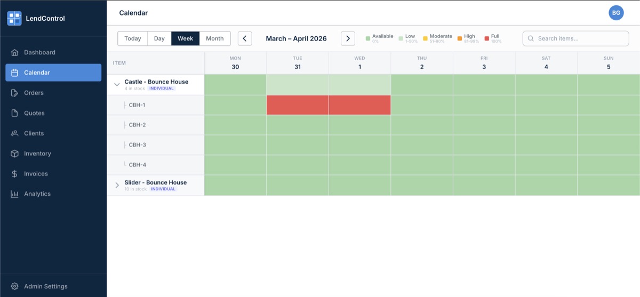640x297 pixels.
Task: Collapse the Castle - Bounce House group
Action: [117, 85]
